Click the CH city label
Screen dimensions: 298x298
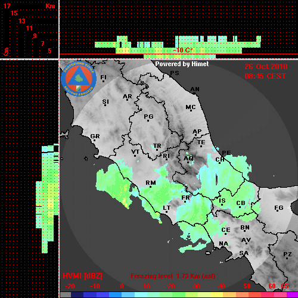(x=220, y=160)
